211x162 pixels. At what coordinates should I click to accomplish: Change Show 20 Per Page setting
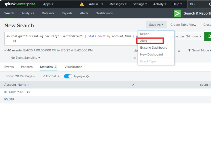[20, 76]
